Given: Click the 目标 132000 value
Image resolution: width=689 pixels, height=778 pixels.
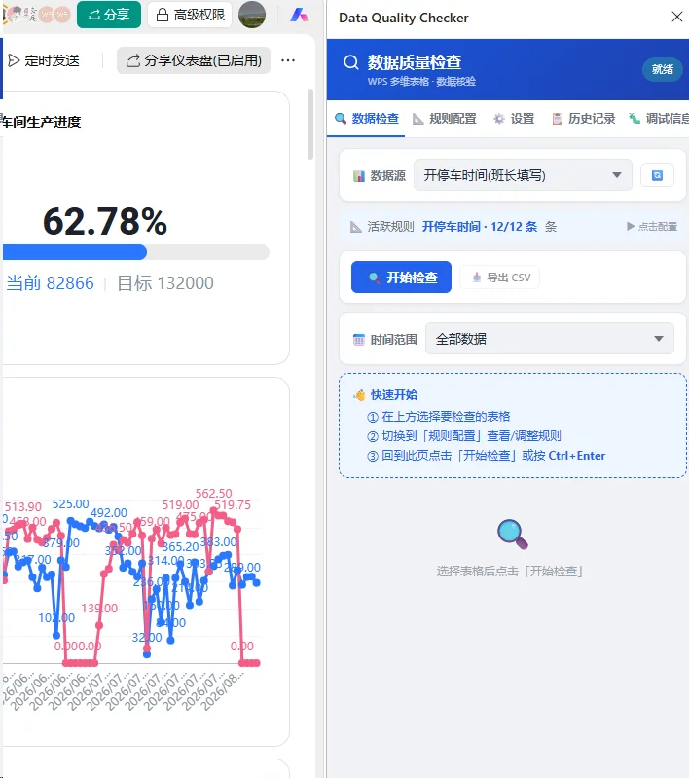Looking at the screenshot, I should (165, 282).
